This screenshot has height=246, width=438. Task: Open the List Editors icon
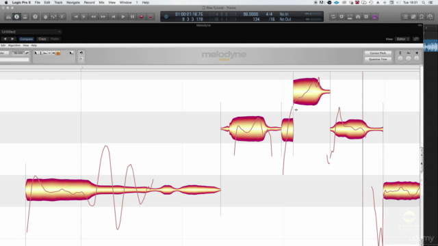405,16
